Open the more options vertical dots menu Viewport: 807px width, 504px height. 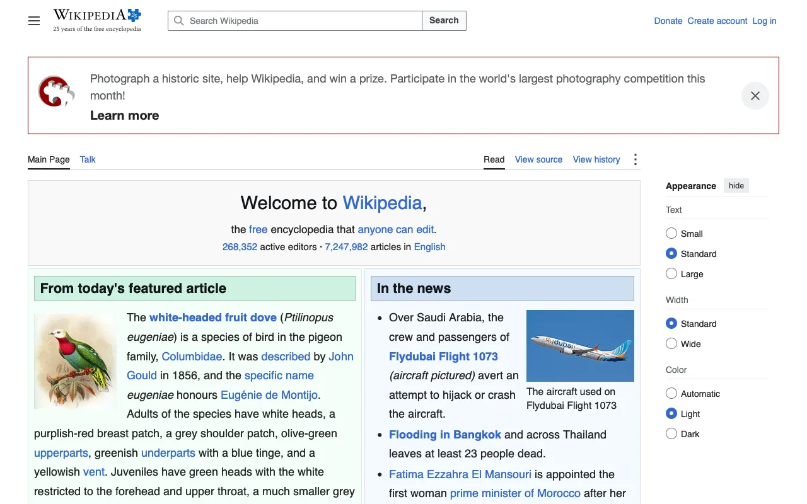tap(635, 159)
